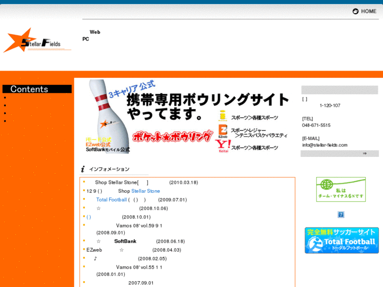Open the bowling site banner image

point(187,116)
